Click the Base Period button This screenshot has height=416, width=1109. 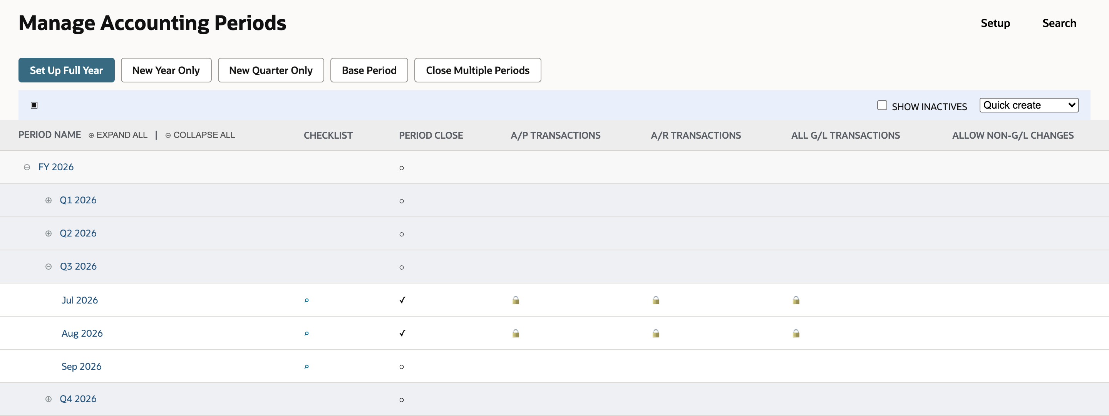(369, 70)
